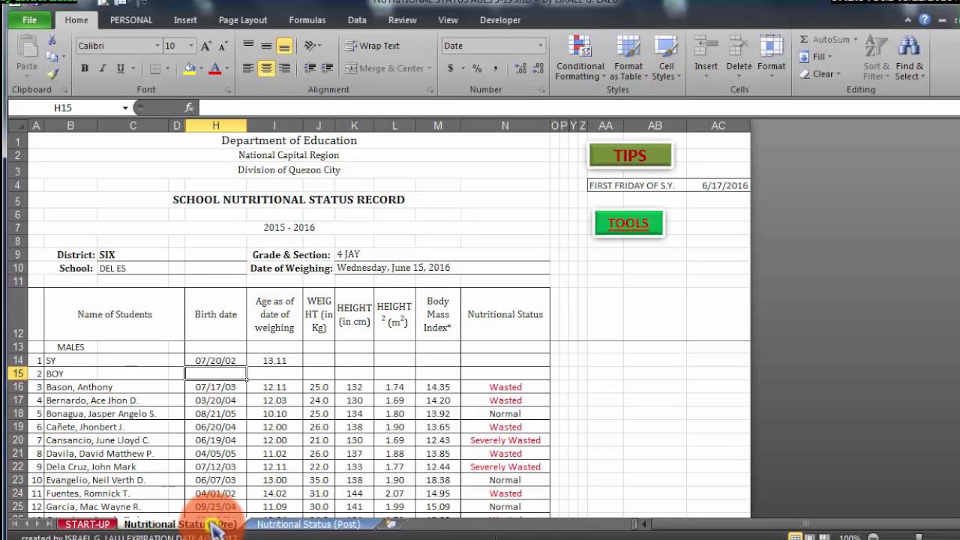Click the green TOOLS button

coord(628,223)
